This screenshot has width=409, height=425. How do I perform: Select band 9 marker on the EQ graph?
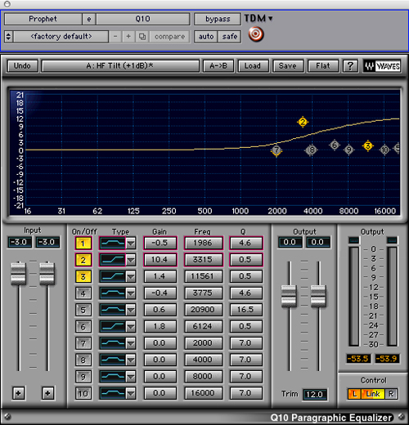(348, 150)
